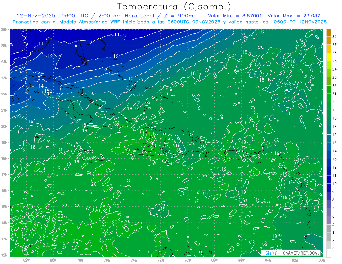
Task: Pick the light gray legend swatch between 2 and 3
Action: point(329,245)
